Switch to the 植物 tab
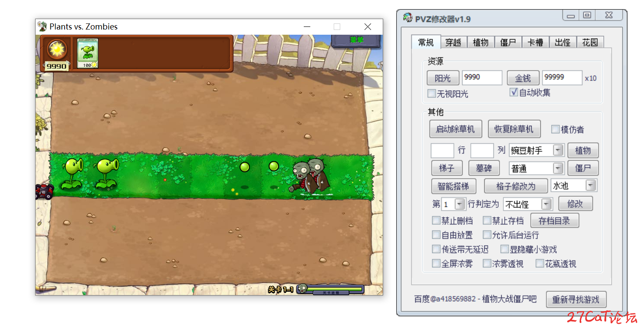Image resolution: width=644 pixels, height=335 pixels. click(481, 42)
